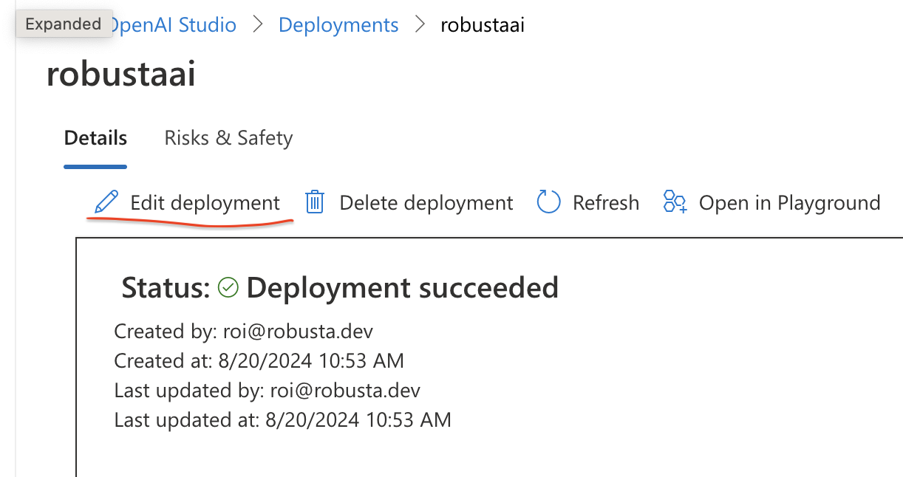The width and height of the screenshot is (903, 477).
Task: Click the Created by roi@robusta.dev line
Action: tap(243, 331)
